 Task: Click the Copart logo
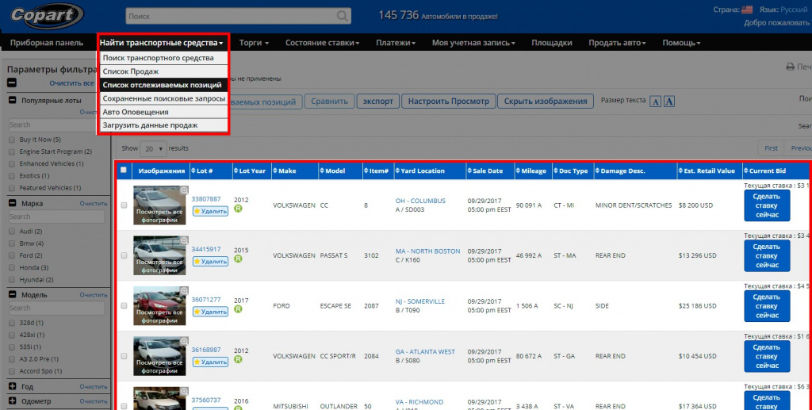(x=47, y=16)
